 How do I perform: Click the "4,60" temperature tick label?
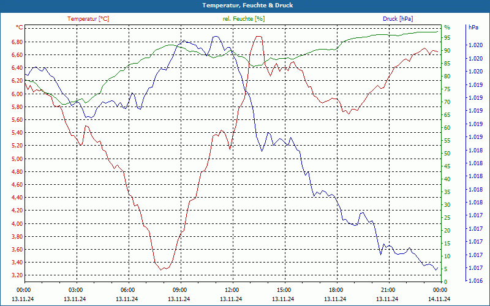[x=18, y=185]
